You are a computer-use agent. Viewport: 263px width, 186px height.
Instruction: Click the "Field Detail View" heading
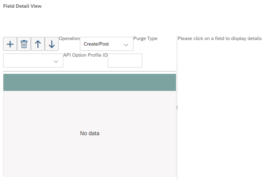[22, 6]
